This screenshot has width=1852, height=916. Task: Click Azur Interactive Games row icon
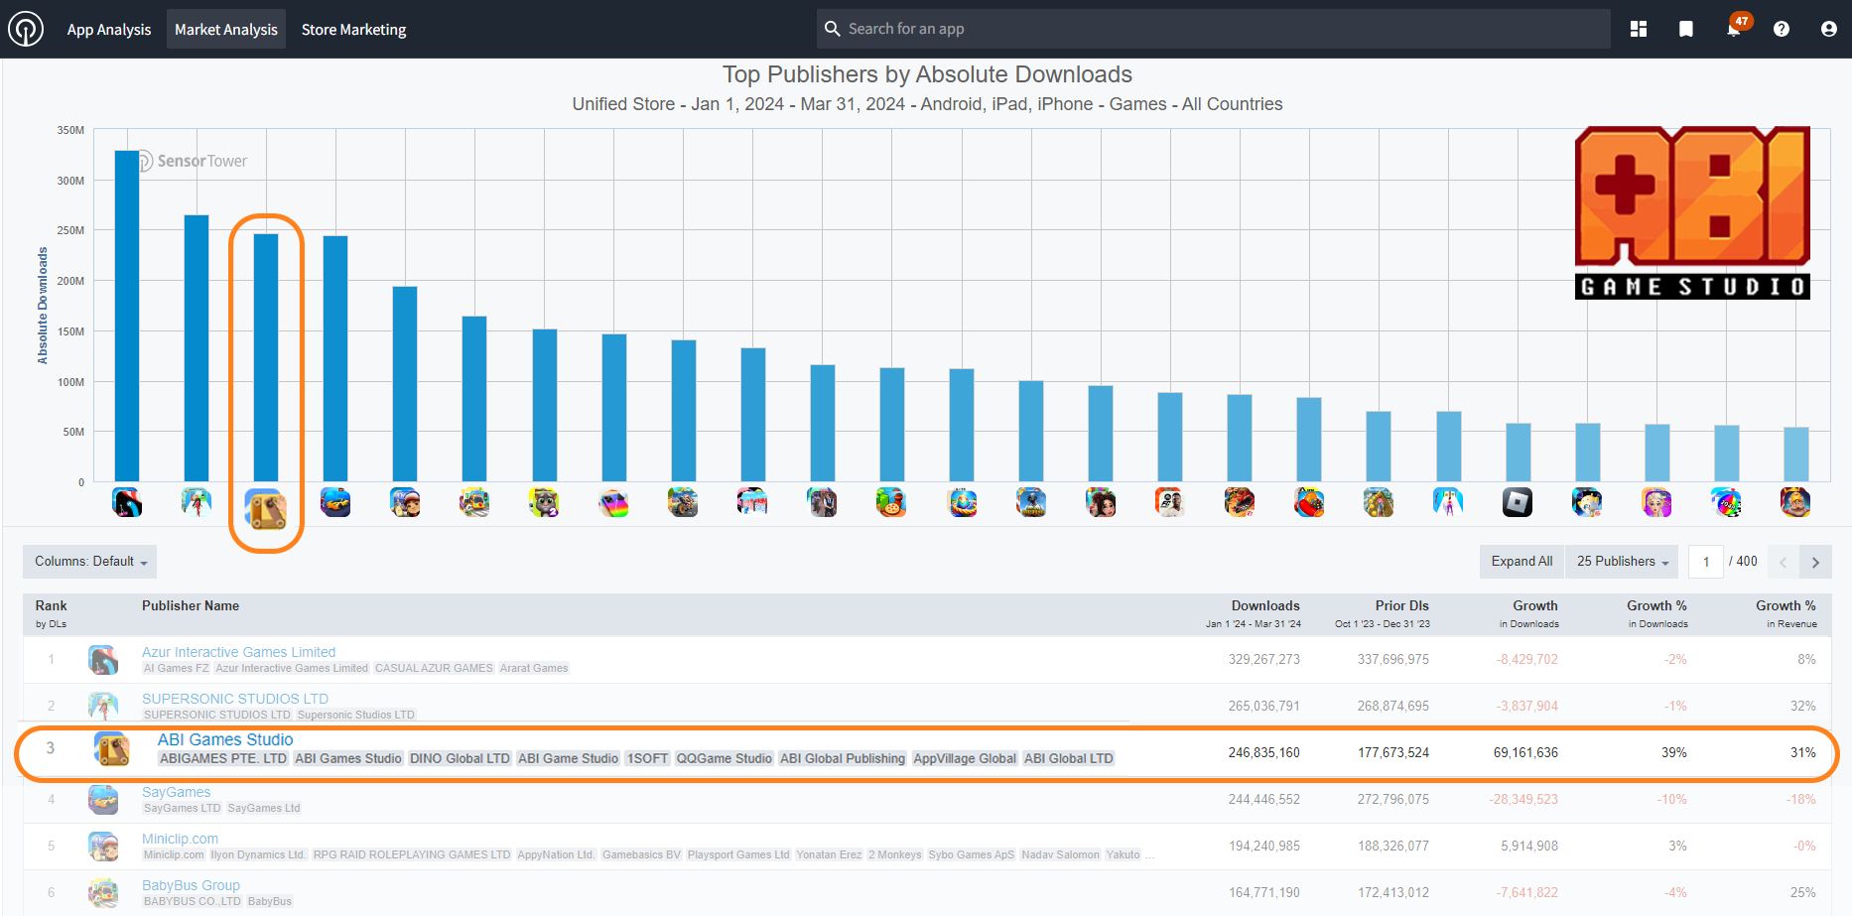tap(103, 659)
